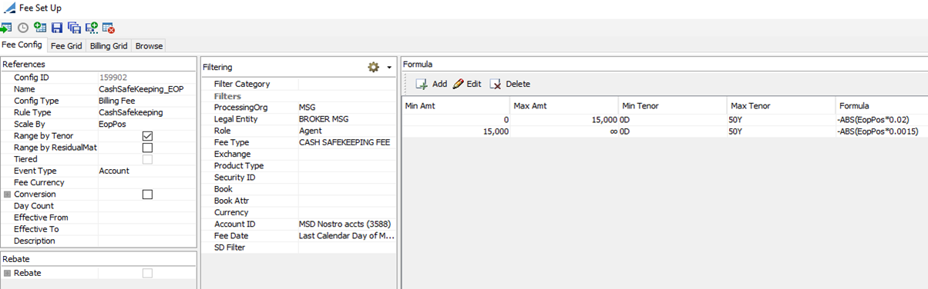
Task: Open the Filtering gear settings icon
Action: pyautogui.click(x=374, y=67)
